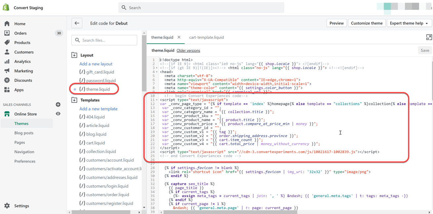Open Settings at the bottom of the sidebar
This screenshot has width=433, height=214.
tap(22, 206)
